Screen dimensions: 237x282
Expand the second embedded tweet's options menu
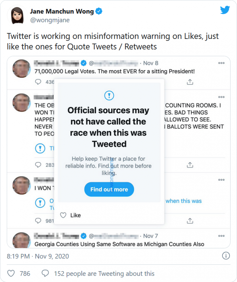(221, 97)
